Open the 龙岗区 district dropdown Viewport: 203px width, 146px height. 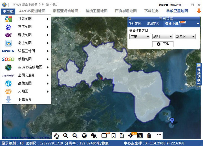185,36
